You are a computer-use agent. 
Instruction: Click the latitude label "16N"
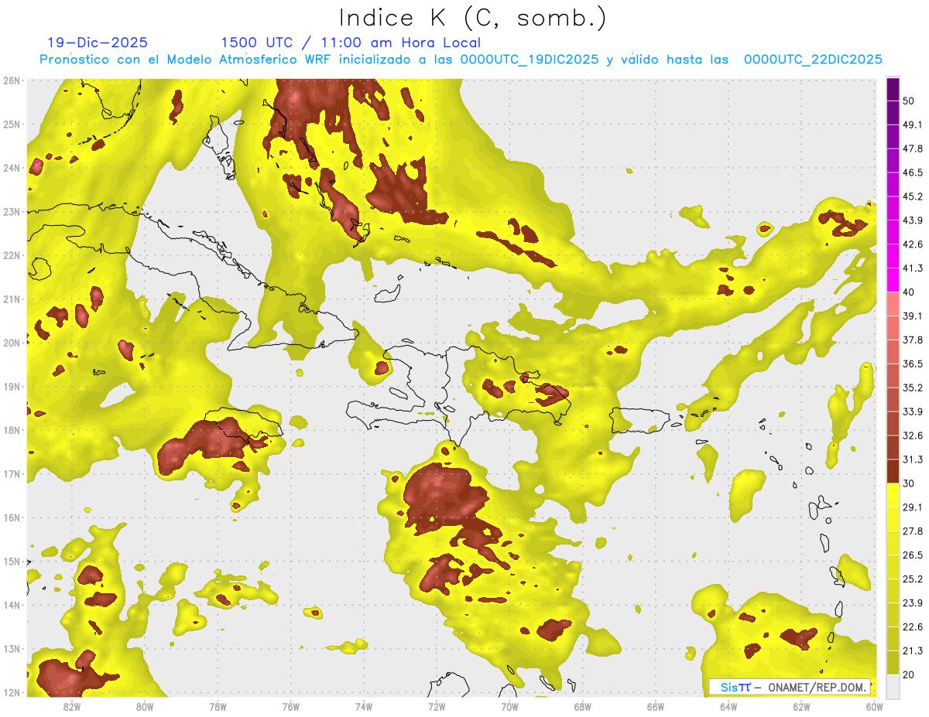point(12,517)
